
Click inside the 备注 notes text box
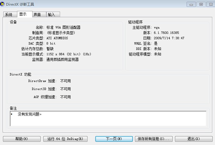point(108,119)
